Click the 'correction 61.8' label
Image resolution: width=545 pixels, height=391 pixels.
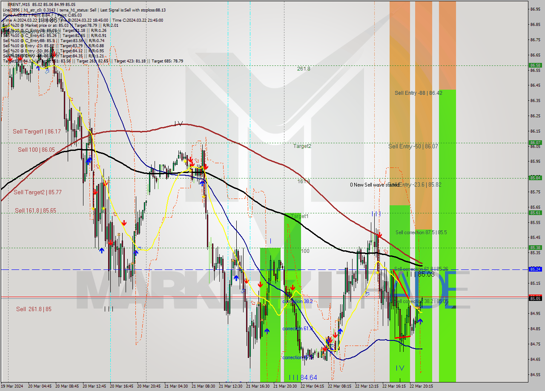tap(298, 329)
